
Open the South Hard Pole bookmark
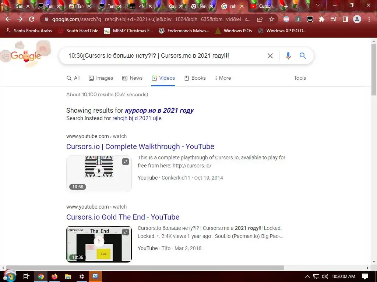coord(78,31)
